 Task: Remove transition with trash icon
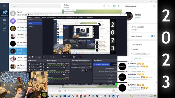click(86, 70)
